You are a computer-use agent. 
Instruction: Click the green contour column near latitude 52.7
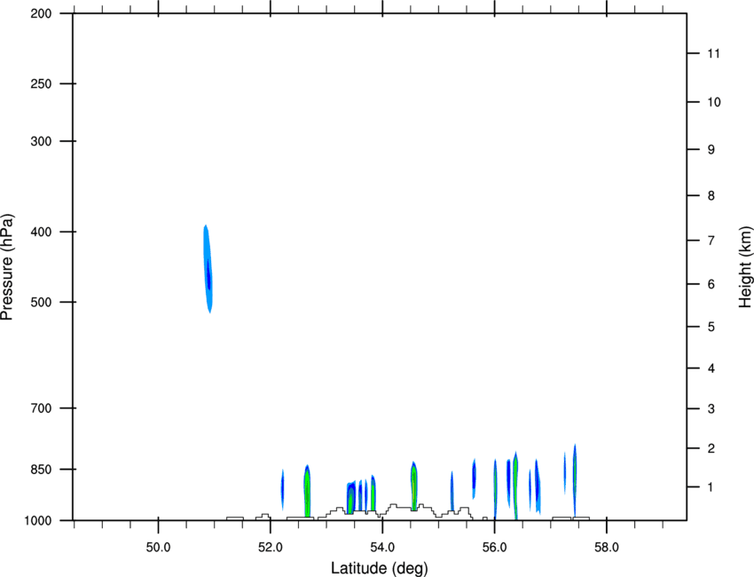[x=307, y=491]
